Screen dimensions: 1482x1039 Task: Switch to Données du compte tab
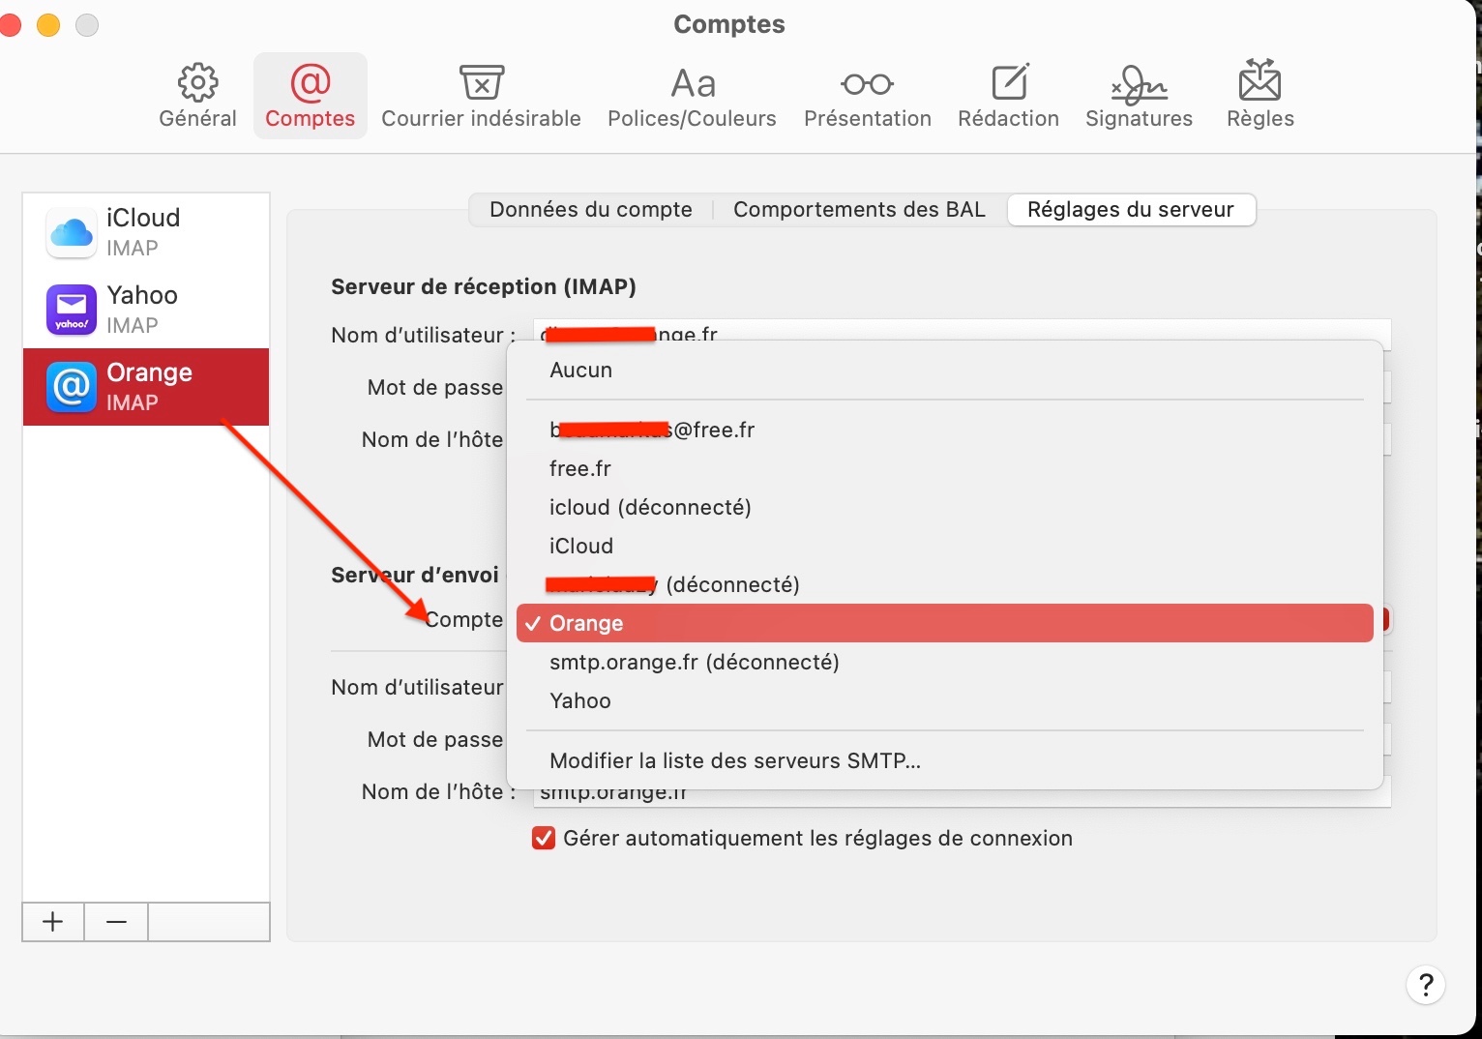point(591,210)
